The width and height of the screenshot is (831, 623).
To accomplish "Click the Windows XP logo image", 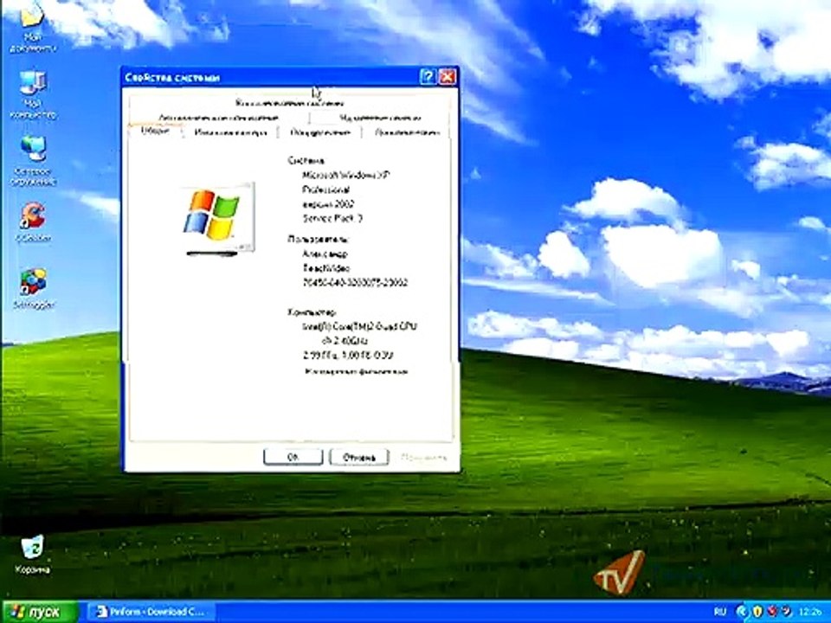I will (218, 218).
